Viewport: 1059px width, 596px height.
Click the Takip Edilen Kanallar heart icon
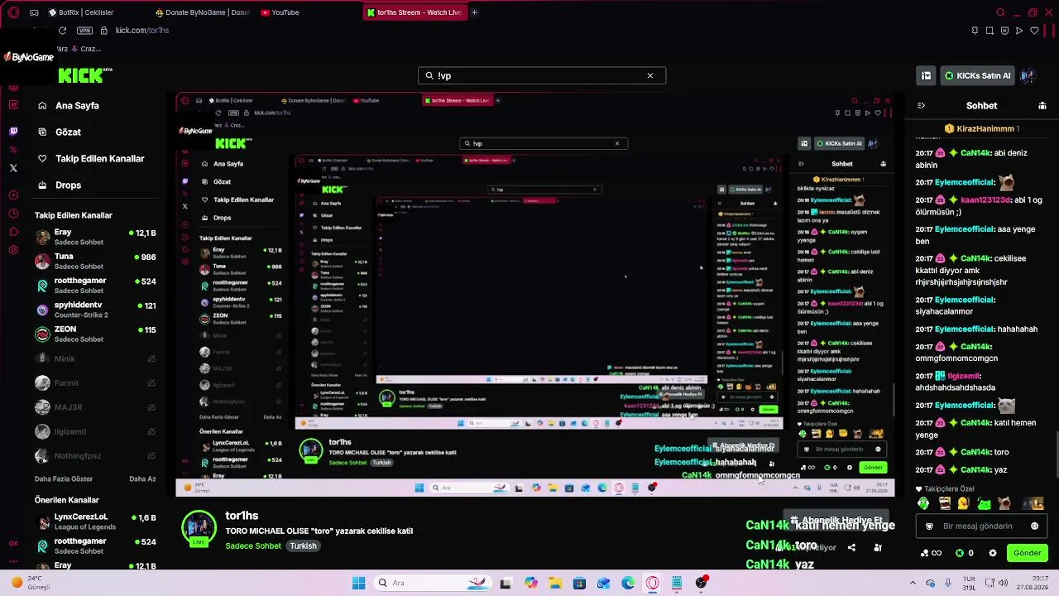[42, 158]
